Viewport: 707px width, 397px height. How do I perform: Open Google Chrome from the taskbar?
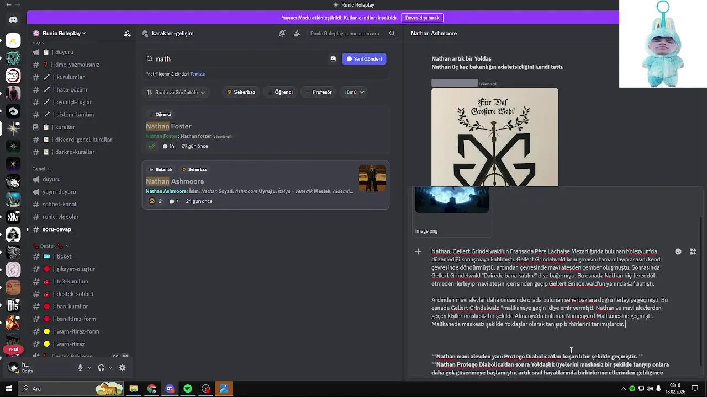click(x=152, y=389)
